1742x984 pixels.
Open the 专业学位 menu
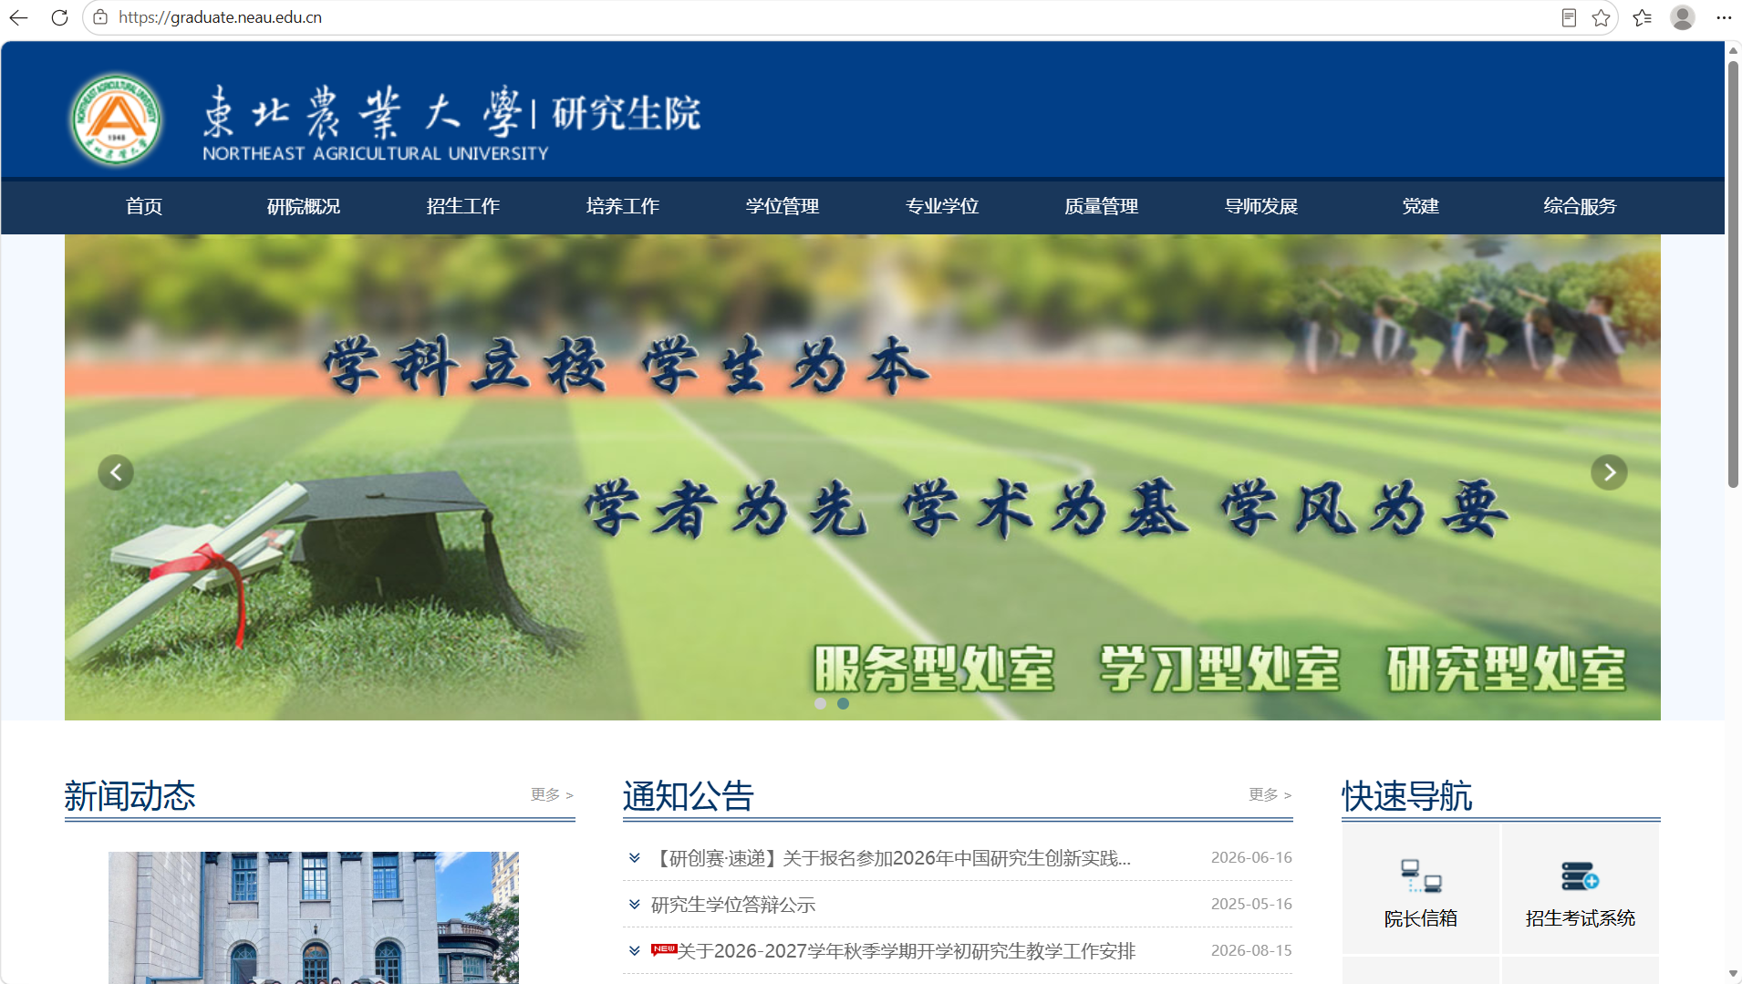tap(942, 206)
